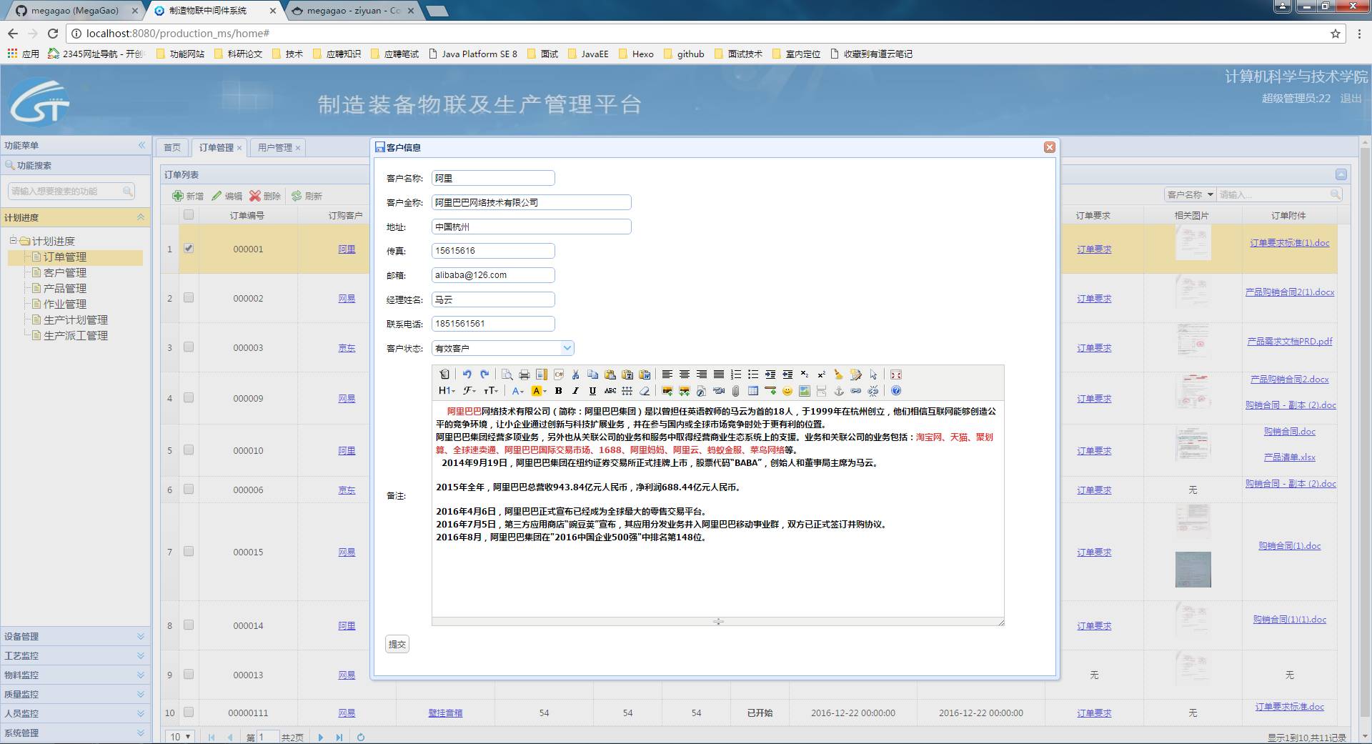The width and height of the screenshot is (1372, 744).
Task: Check the checkbox for order 000015
Action: coord(189,552)
